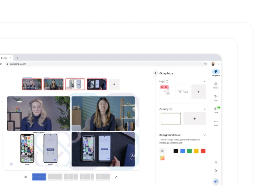
Task: Choose the green background color swatch
Action: pyautogui.click(x=189, y=151)
